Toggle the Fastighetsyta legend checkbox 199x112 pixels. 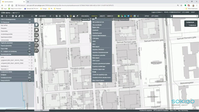tap(187, 25)
